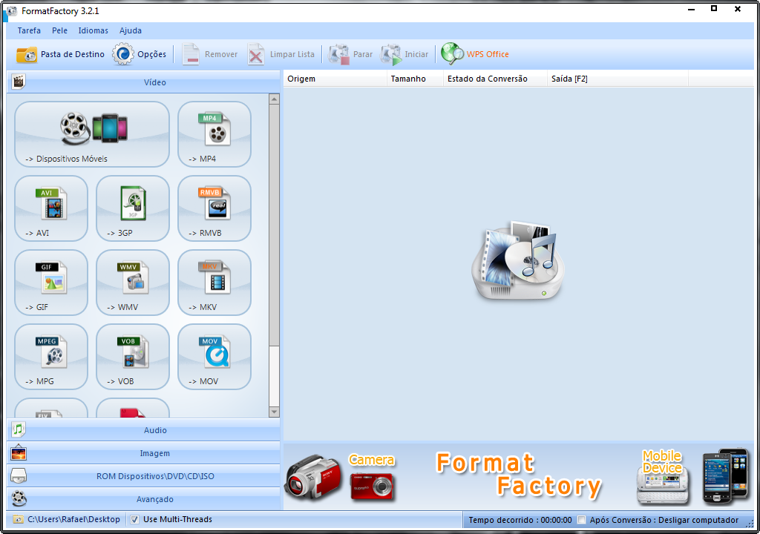Open the Idiomas menu
Viewport: 760px width, 534px height.
(93, 30)
